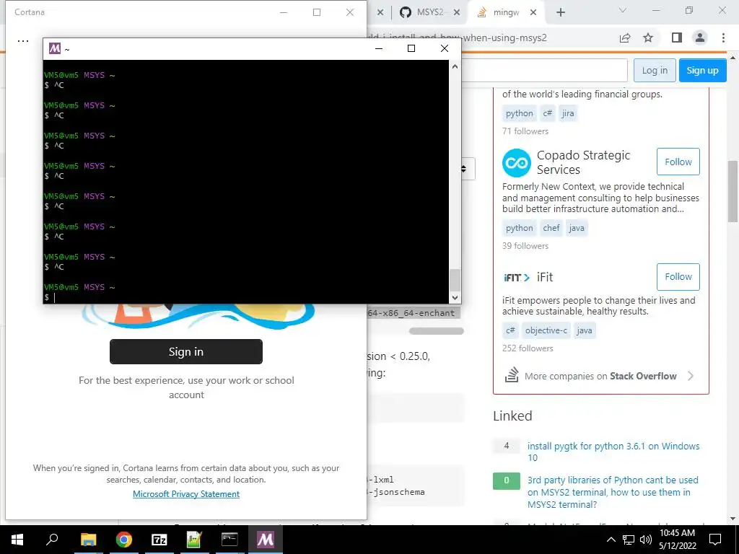Switch to MSYS2 taskbar icon
The image size is (739, 554).
[266, 540]
